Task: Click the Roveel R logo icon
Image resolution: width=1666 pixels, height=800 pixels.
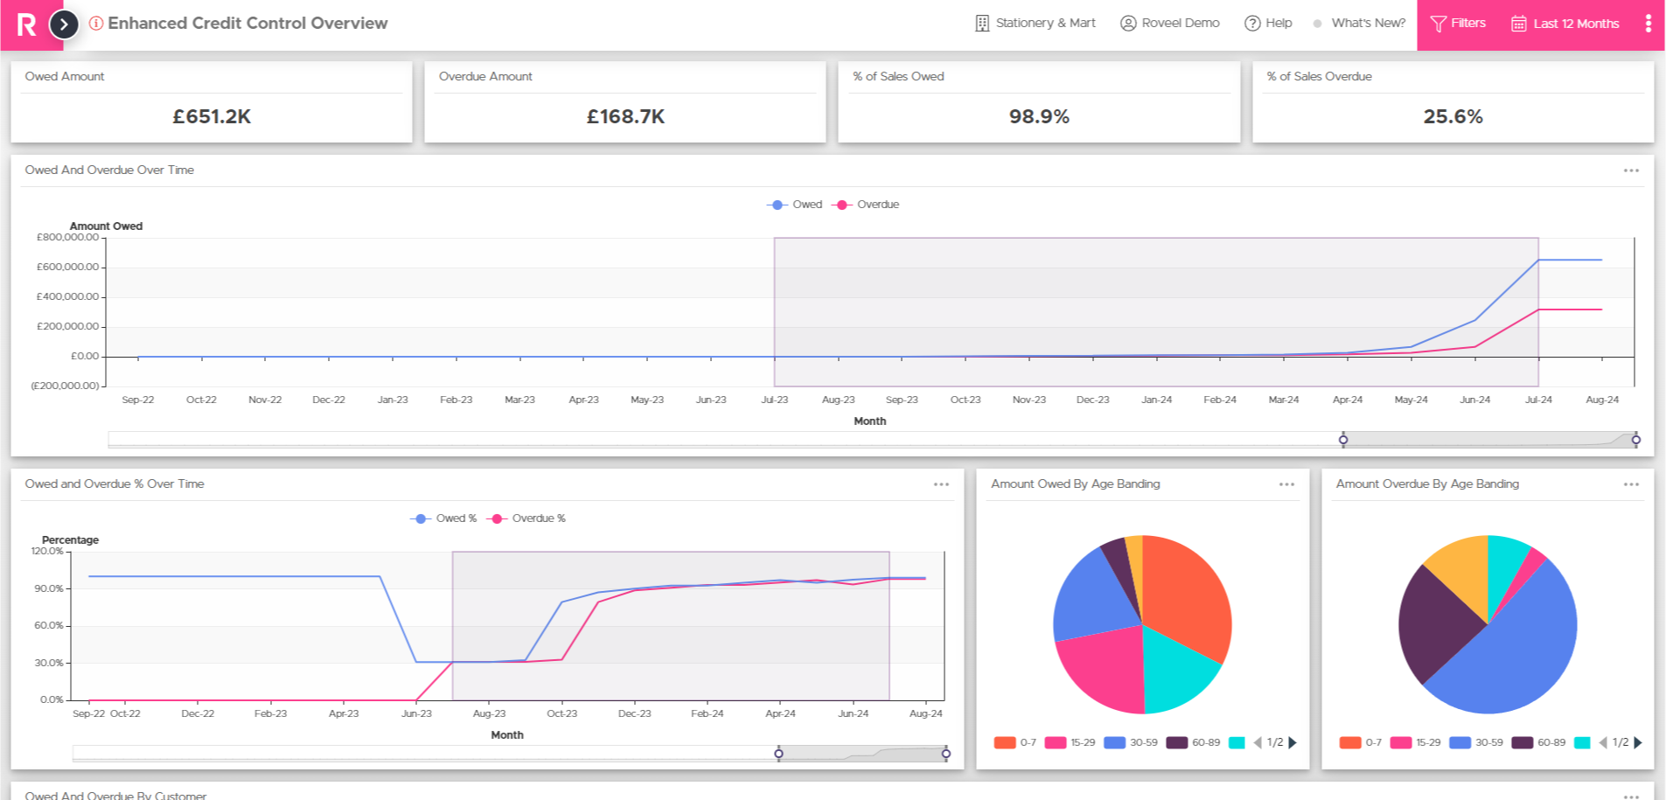Action: (27, 24)
